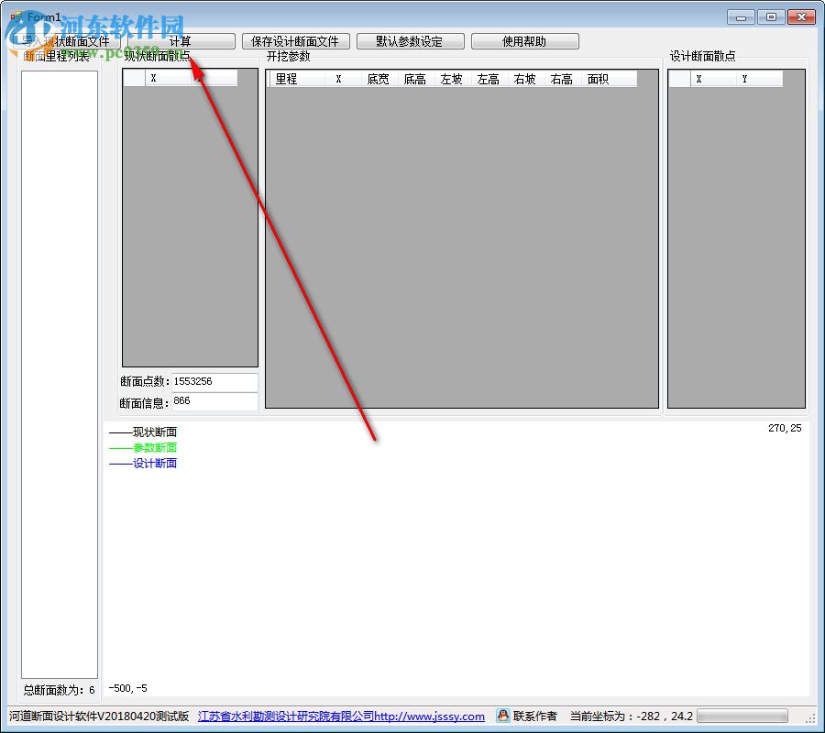Click the 当前坐标为 status text
The width and height of the screenshot is (825, 733).
point(632,717)
